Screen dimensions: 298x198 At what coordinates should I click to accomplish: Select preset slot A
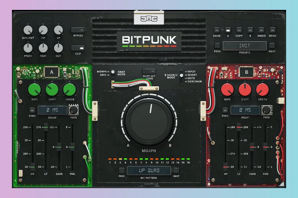pos(228,30)
